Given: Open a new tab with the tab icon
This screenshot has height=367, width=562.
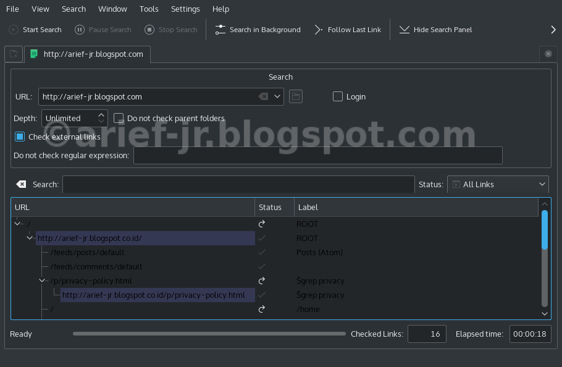Looking at the screenshot, I should [14, 54].
